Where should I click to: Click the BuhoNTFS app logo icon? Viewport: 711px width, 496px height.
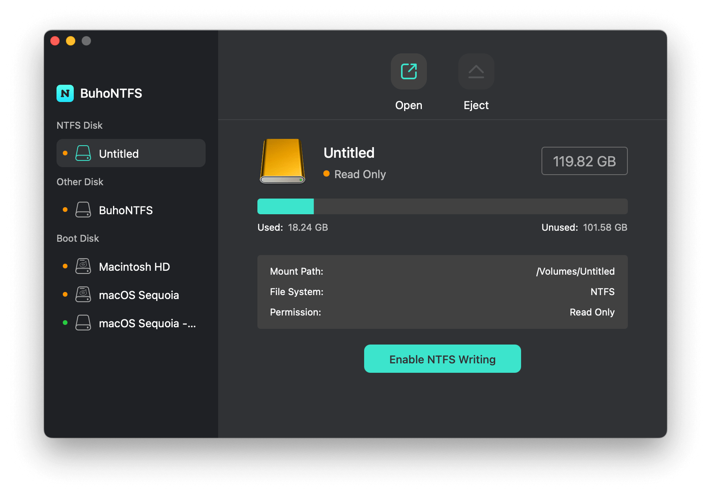pos(65,93)
